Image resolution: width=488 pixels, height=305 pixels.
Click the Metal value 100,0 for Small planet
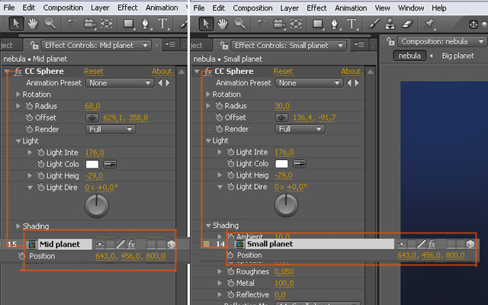[x=284, y=283]
